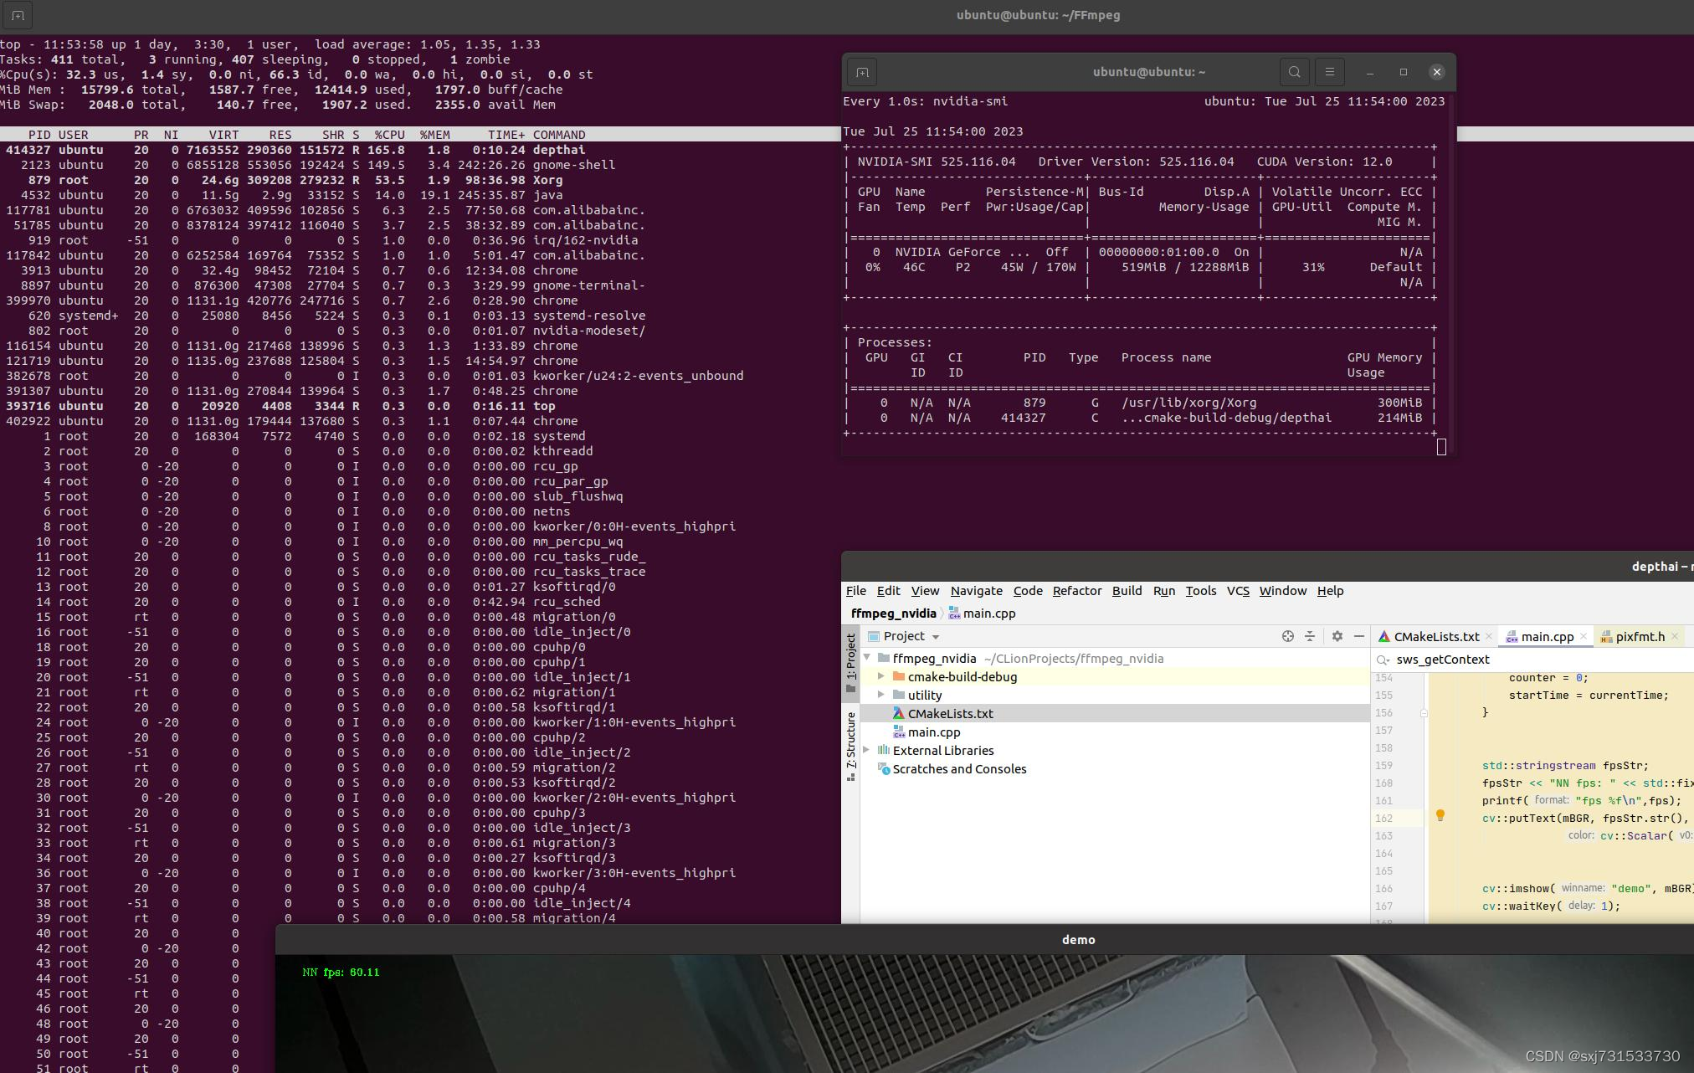The width and height of the screenshot is (1694, 1073).
Task: Select the cmake-build-debug folder row
Action: 1115,676
